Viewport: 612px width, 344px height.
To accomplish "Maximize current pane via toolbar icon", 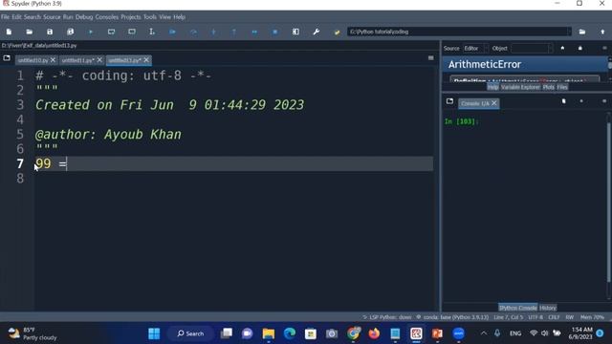I will click(295, 32).
